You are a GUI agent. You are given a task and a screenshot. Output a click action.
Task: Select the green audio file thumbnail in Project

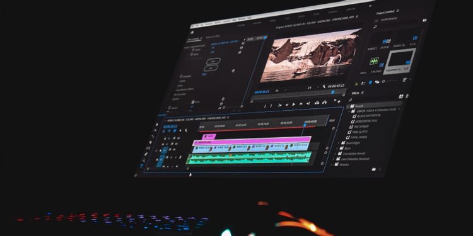(x=374, y=61)
